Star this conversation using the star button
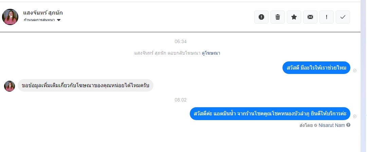 (294, 17)
